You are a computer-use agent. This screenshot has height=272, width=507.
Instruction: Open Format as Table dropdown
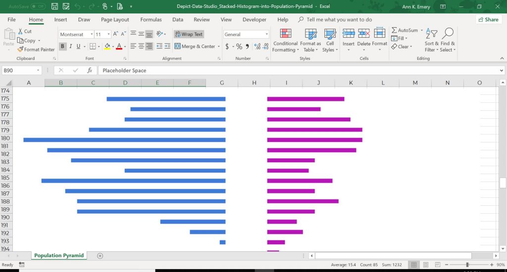(310, 40)
